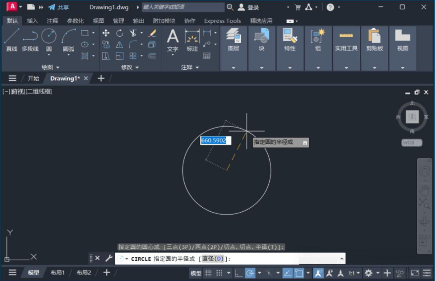The height and width of the screenshot is (281, 435).
Task: Switch to the Parametric (参数化) ribbon tab
Action: (75, 21)
